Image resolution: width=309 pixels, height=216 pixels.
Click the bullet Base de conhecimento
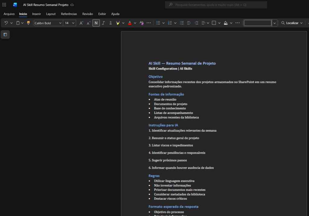point(170,108)
